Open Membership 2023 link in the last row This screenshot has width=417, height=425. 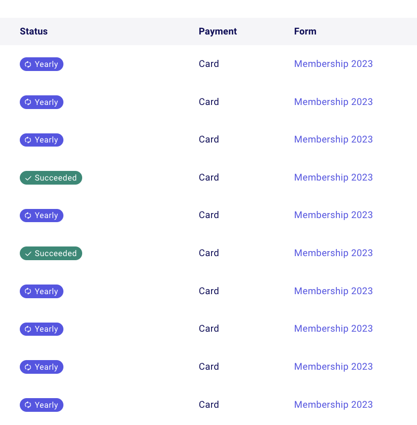coord(333,405)
